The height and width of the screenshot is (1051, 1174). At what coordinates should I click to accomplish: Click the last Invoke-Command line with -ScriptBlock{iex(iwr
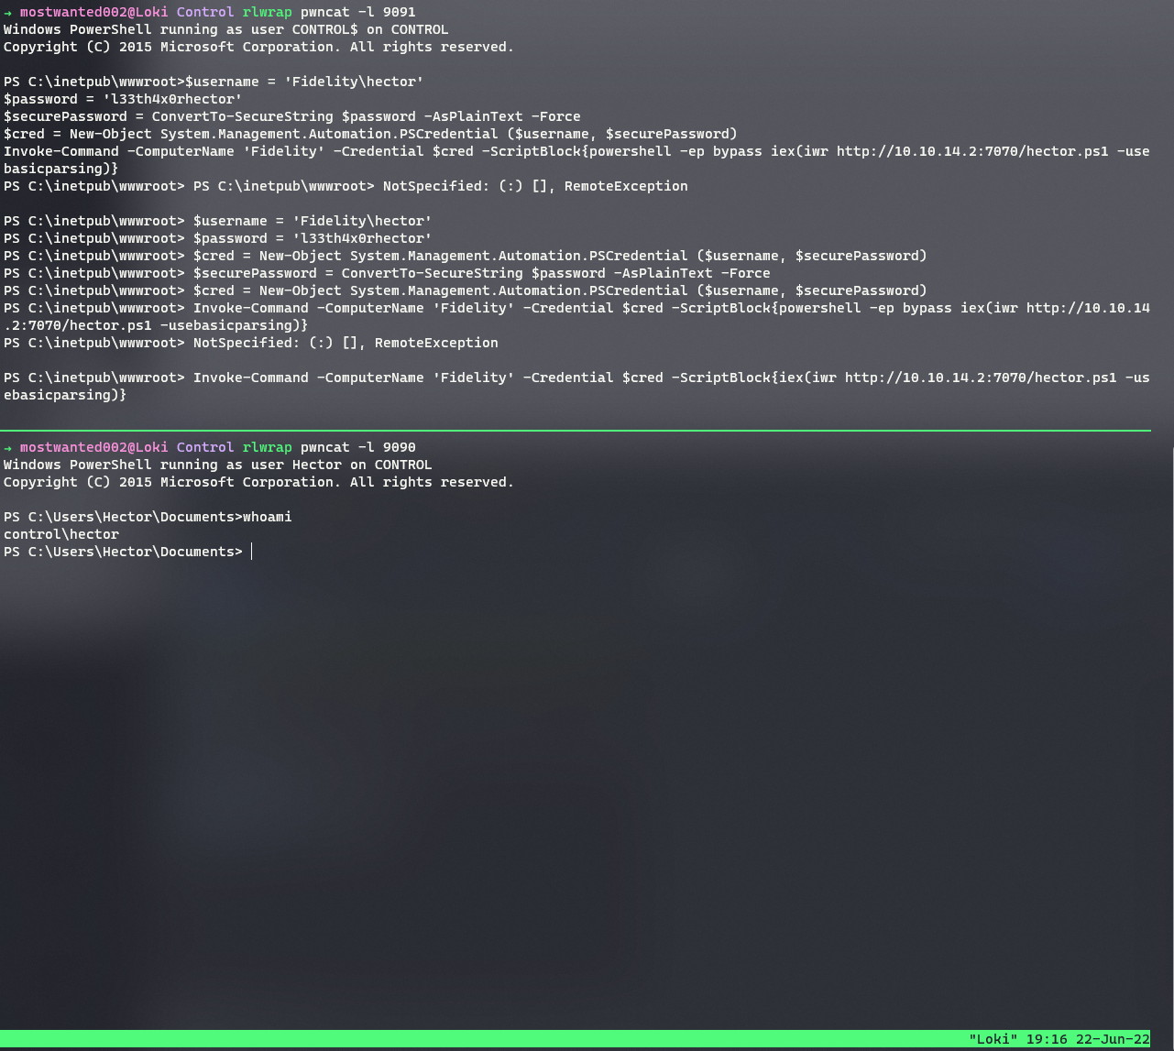click(x=576, y=378)
